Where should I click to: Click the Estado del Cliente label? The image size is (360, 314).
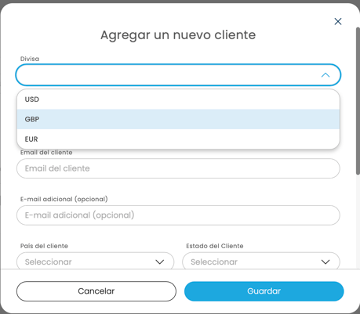point(215,246)
